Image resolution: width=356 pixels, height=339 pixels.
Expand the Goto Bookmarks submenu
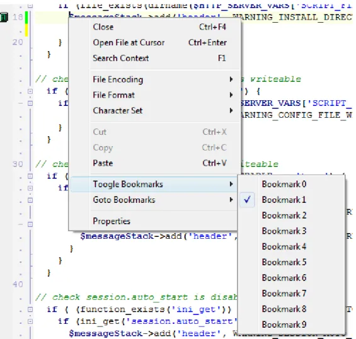(x=154, y=200)
